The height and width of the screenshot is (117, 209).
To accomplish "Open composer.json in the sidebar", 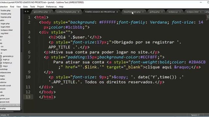I will [5, 99].
